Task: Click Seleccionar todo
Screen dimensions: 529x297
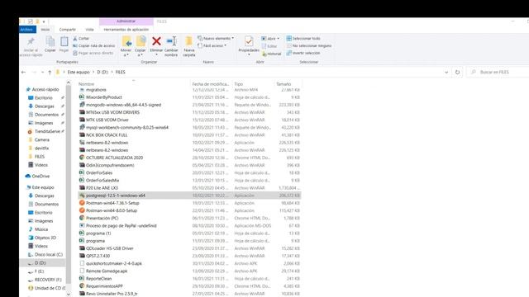Action: (303, 39)
